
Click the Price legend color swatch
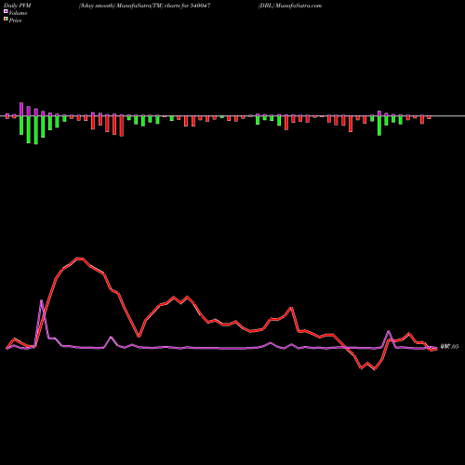click(x=6, y=19)
